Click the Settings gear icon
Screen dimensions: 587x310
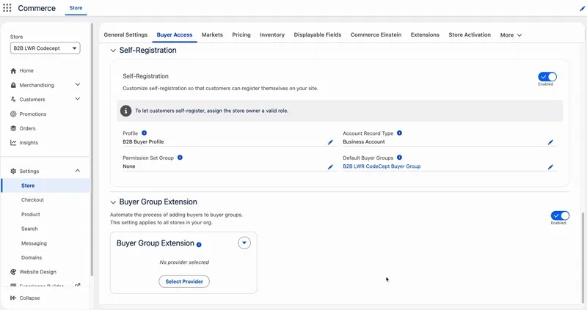13,171
